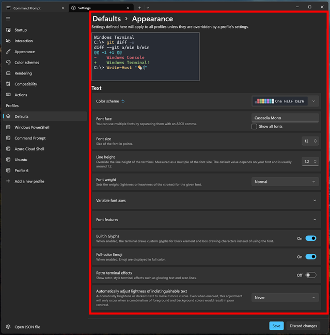Select the Command Prompt profile entry
The image size is (330, 335).
coord(45,138)
